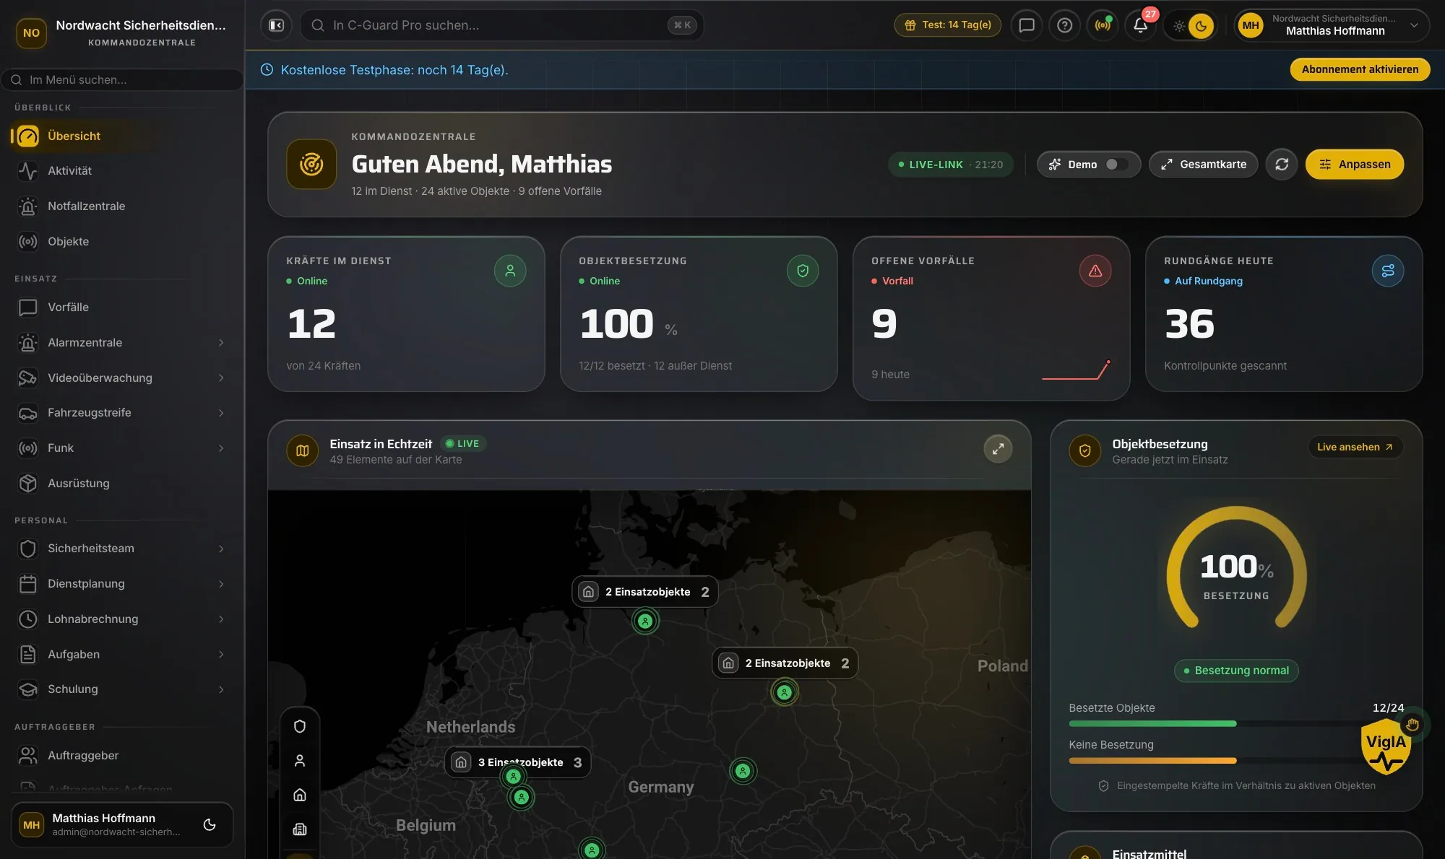Screen dimensions: 1445x859
Task: Click the Offene Vorfälle warning triangle icon
Action: (1095, 271)
